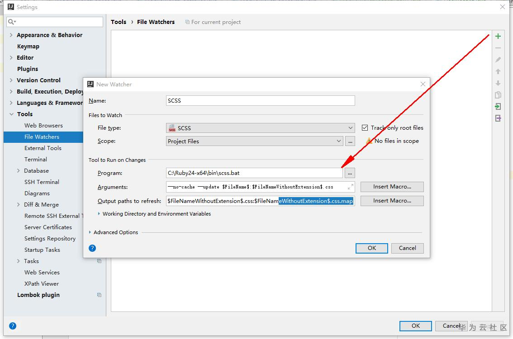This screenshot has width=513, height=339.
Task: Click the move down arrow icon
Action: [498, 83]
